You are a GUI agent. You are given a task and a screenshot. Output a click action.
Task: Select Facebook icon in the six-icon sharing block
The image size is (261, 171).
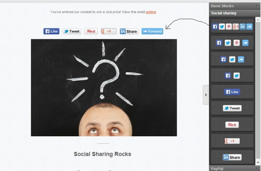coord(215,27)
